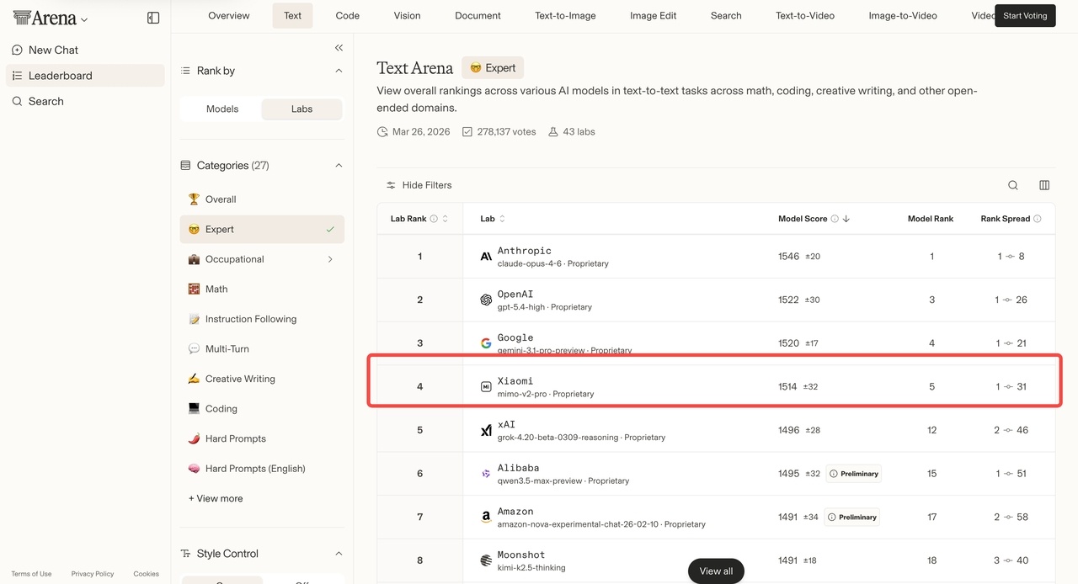Select the Expert category in the list
1078x584 pixels.
coord(262,229)
